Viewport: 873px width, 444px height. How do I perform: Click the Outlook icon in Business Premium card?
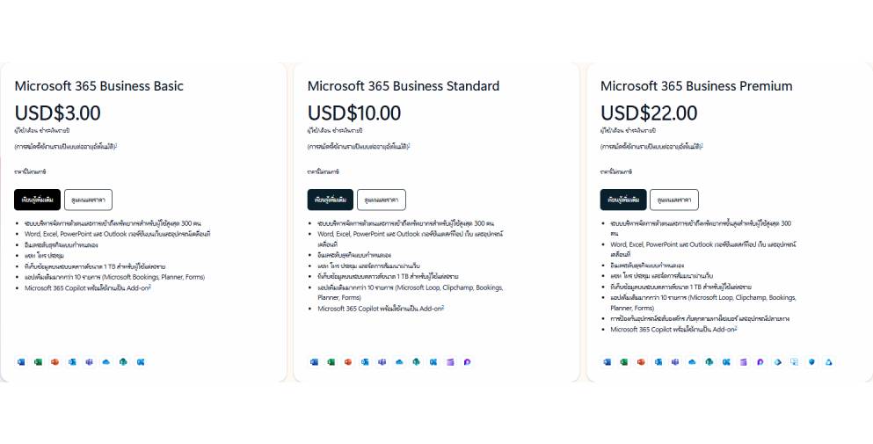658,362
